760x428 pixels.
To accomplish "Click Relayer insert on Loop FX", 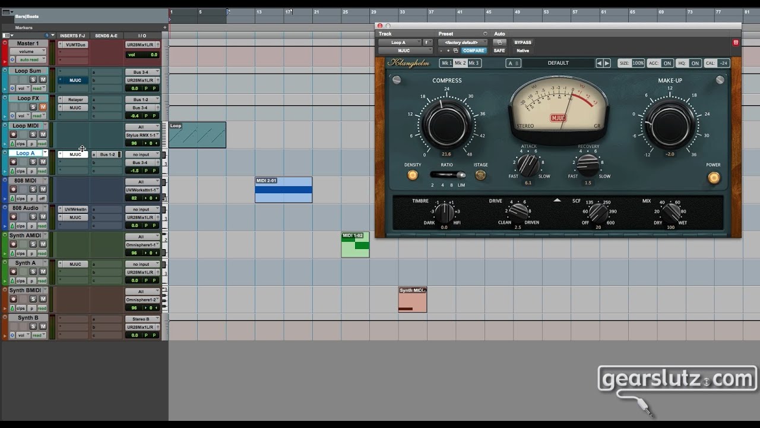I will tap(76, 99).
